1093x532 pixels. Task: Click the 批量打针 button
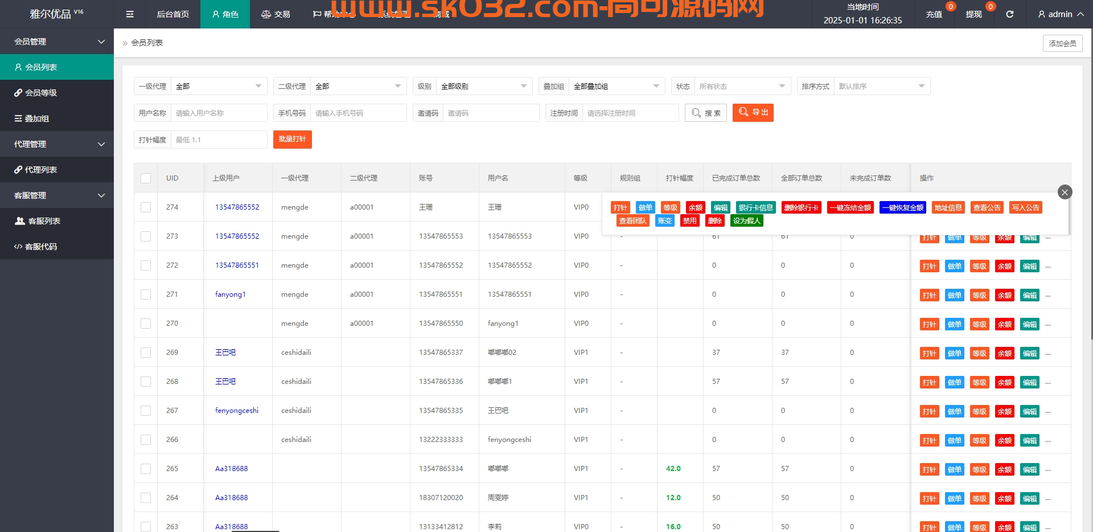tap(293, 140)
